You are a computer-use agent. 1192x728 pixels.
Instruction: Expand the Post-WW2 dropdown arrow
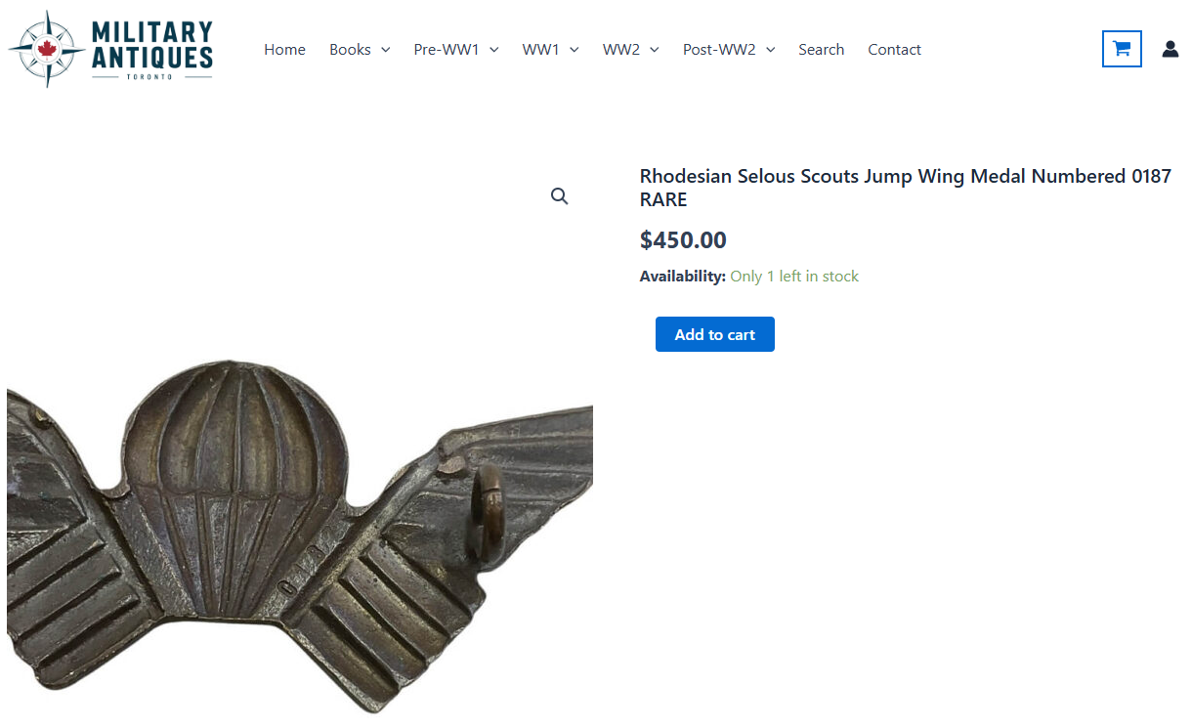pos(770,50)
